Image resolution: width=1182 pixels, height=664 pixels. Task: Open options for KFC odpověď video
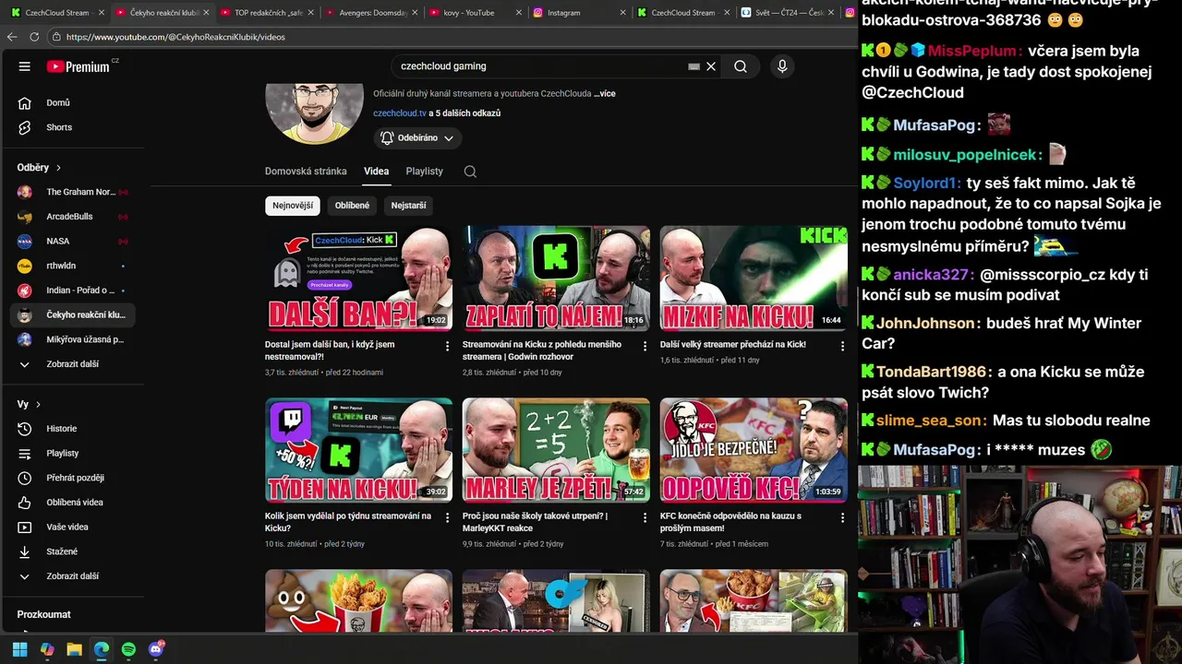point(842,517)
